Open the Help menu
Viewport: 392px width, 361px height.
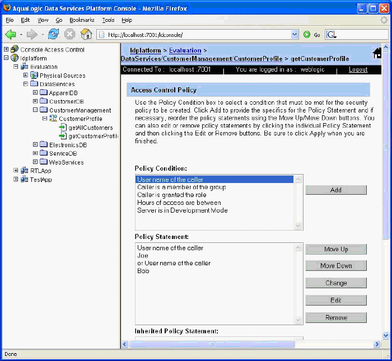click(127, 20)
